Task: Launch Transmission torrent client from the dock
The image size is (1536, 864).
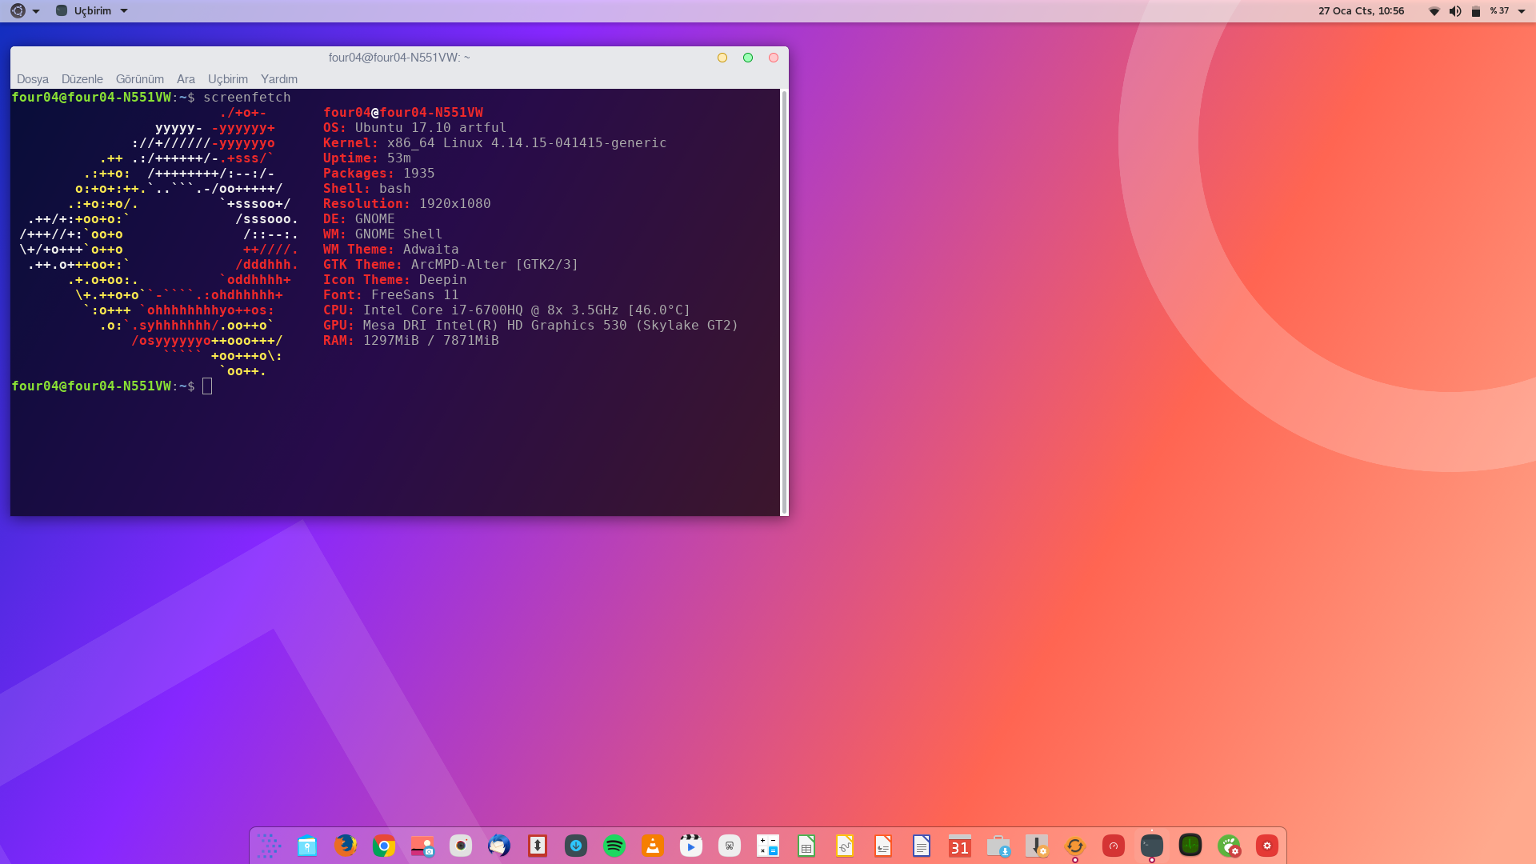Action: (538, 846)
